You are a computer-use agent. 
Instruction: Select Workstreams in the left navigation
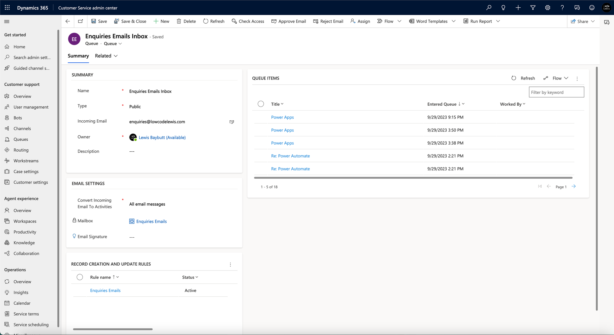[26, 161]
